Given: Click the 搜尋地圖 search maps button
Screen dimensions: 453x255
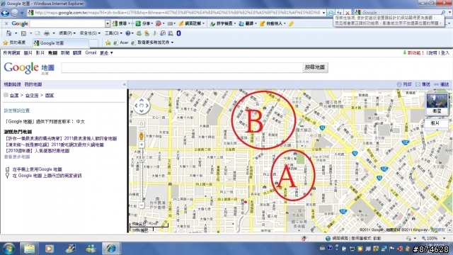Looking at the screenshot, I should 315,67.
